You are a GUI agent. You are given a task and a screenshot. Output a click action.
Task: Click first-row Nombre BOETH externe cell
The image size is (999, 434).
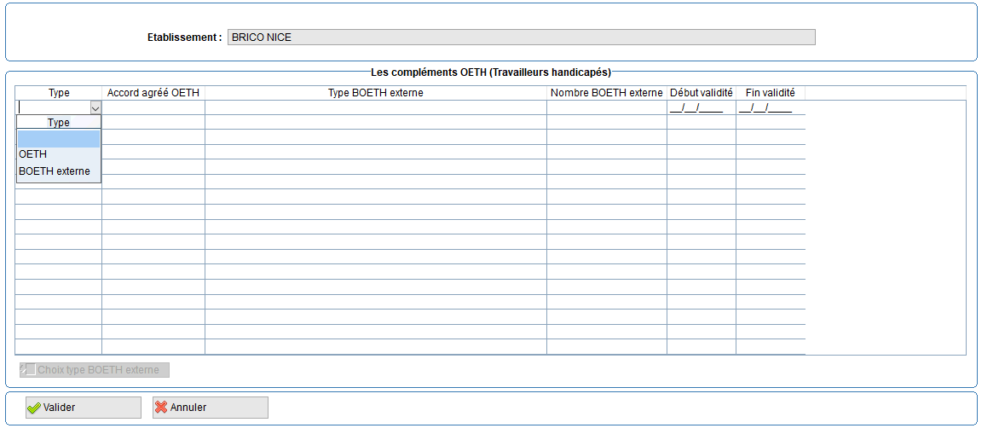click(607, 107)
